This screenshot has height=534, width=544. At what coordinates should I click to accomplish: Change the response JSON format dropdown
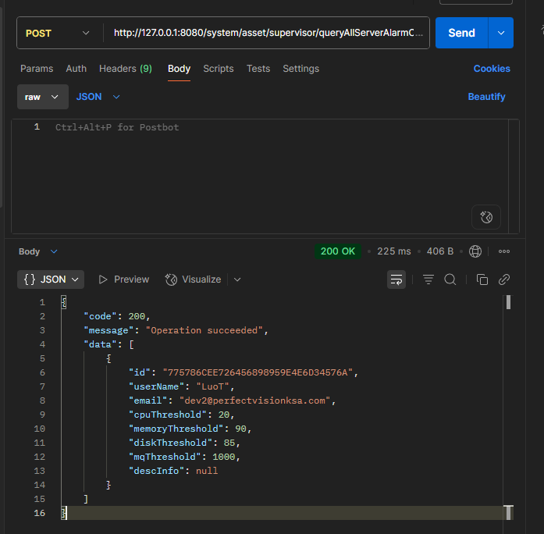pyautogui.click(x=51, y=279)
